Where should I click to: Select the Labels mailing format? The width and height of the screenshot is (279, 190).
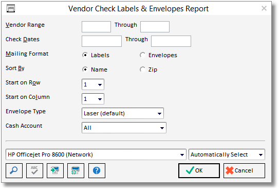[96, 55]
